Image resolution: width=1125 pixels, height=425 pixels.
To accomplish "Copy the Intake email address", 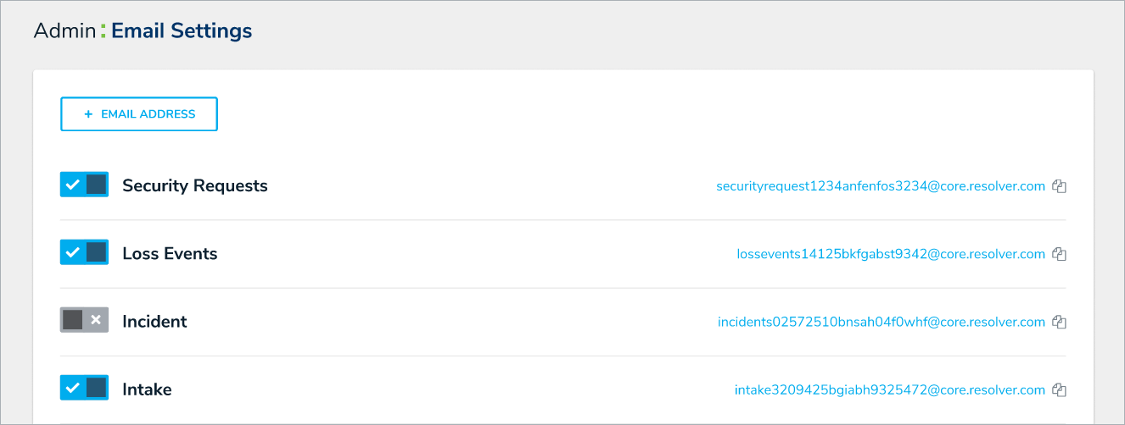I will (x=1059, y=390).
